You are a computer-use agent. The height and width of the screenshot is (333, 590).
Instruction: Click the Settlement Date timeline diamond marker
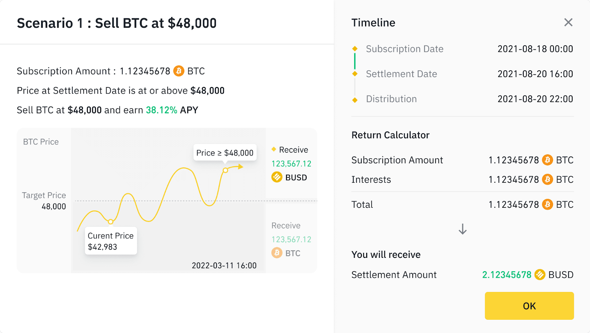tap(355, 74)
